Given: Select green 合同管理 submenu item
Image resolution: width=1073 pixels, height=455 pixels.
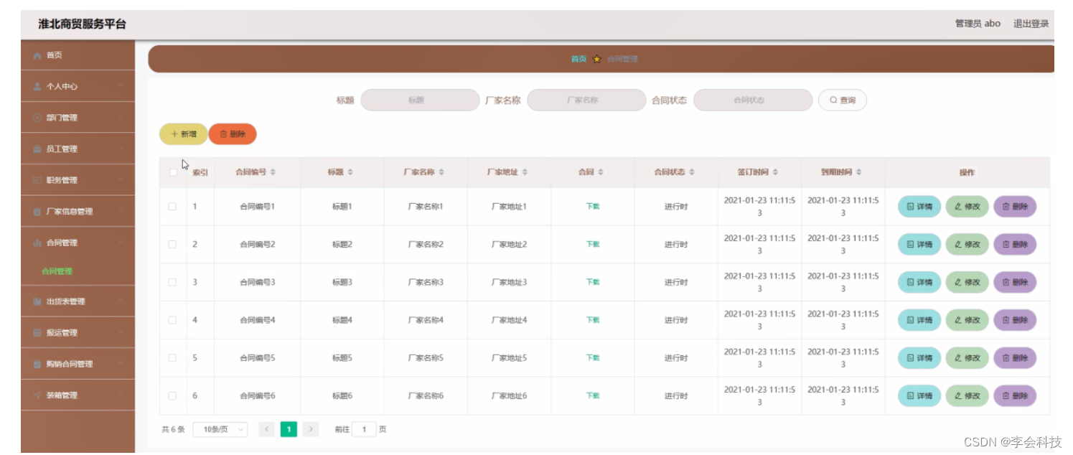Looking at the screenshot, I should [57, 271].
